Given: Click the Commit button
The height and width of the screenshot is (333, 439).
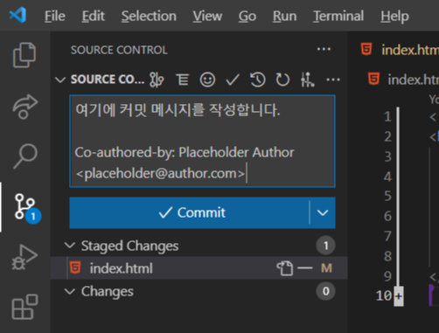Looking at the screenshot, I should pyautogui.click(x=189, y=212).
